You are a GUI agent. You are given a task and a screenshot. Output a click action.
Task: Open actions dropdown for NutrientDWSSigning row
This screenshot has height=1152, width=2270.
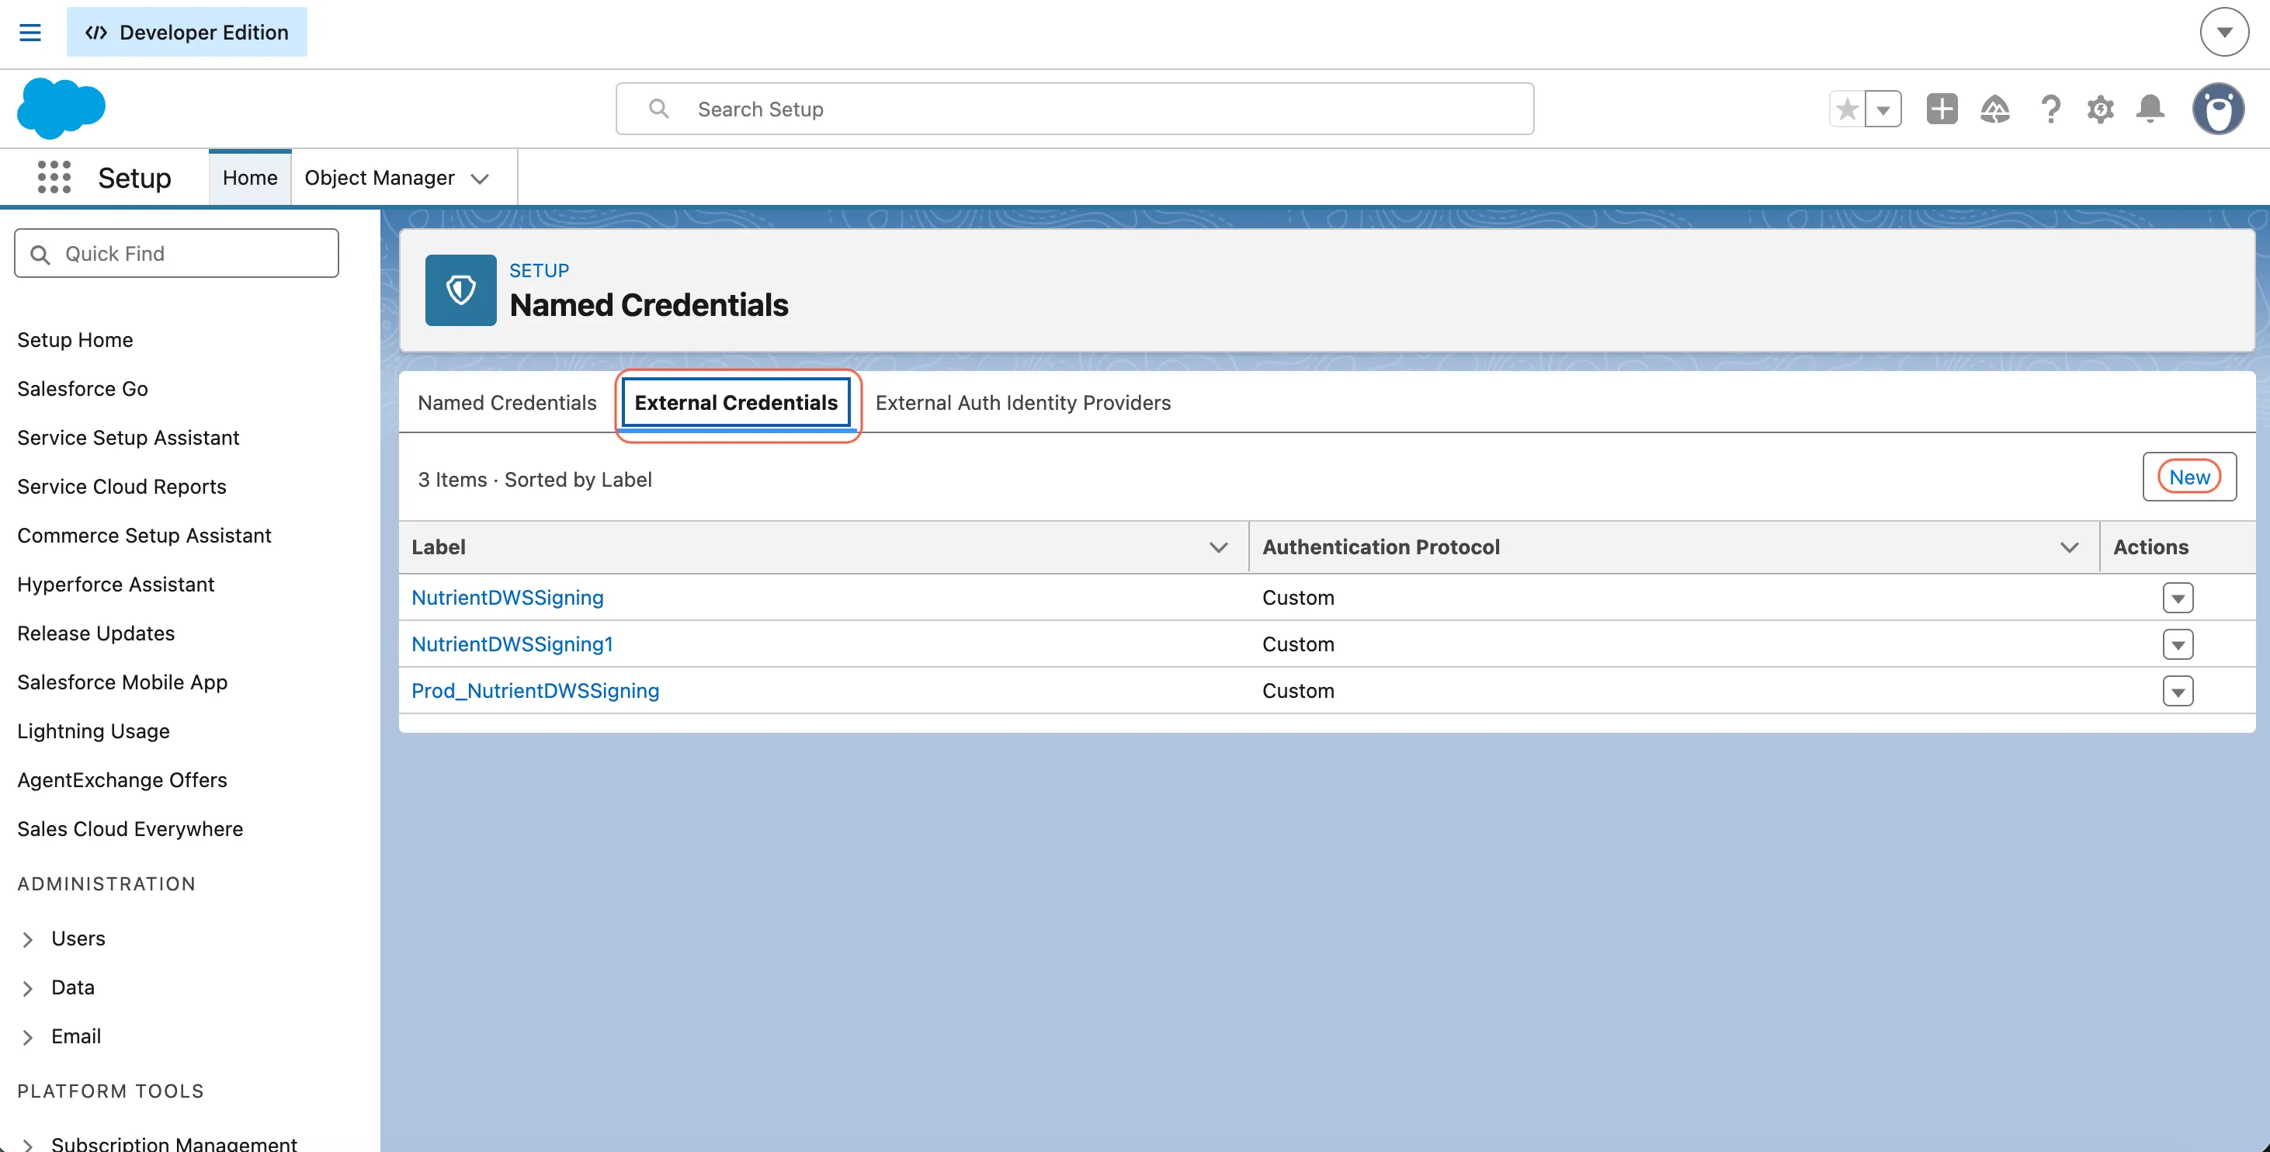2178,598
